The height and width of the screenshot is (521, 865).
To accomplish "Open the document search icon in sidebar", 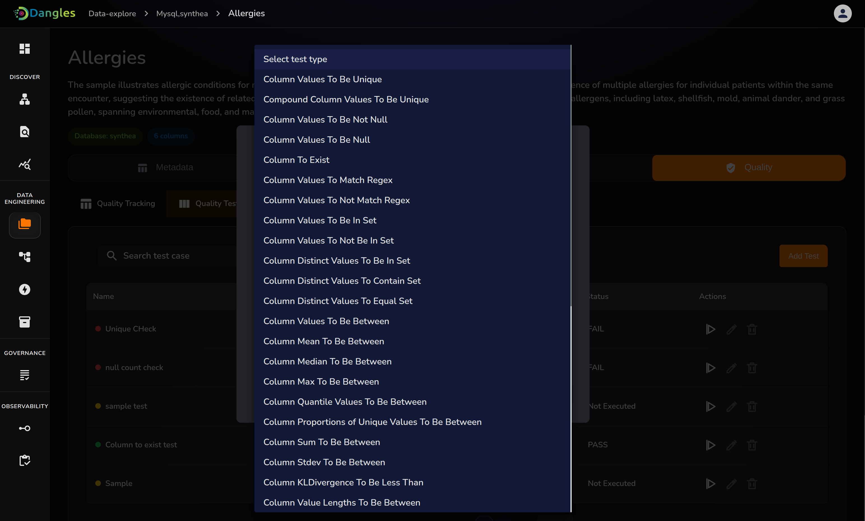I will click(25, 132).
